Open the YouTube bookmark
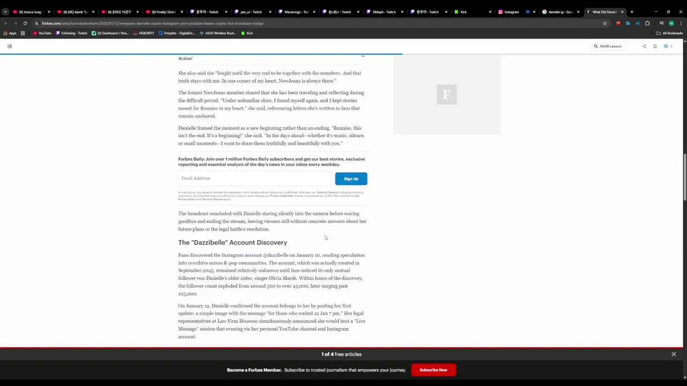 click(x=42, y=33)
